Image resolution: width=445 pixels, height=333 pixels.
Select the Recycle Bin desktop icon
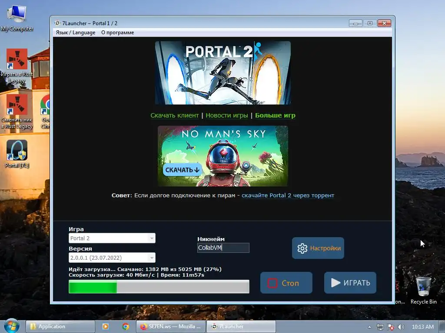tap(423, 290)
